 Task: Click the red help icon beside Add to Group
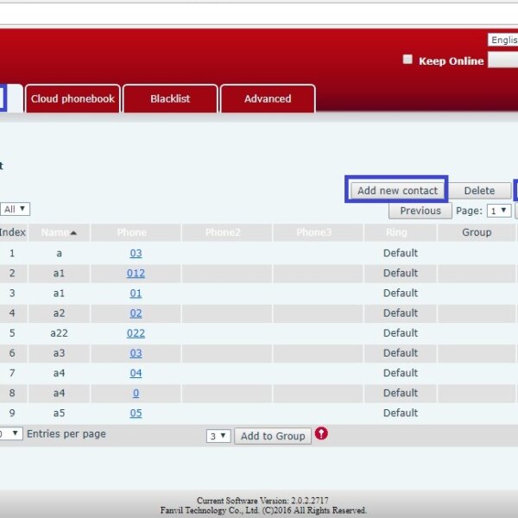tap(321, 433)
